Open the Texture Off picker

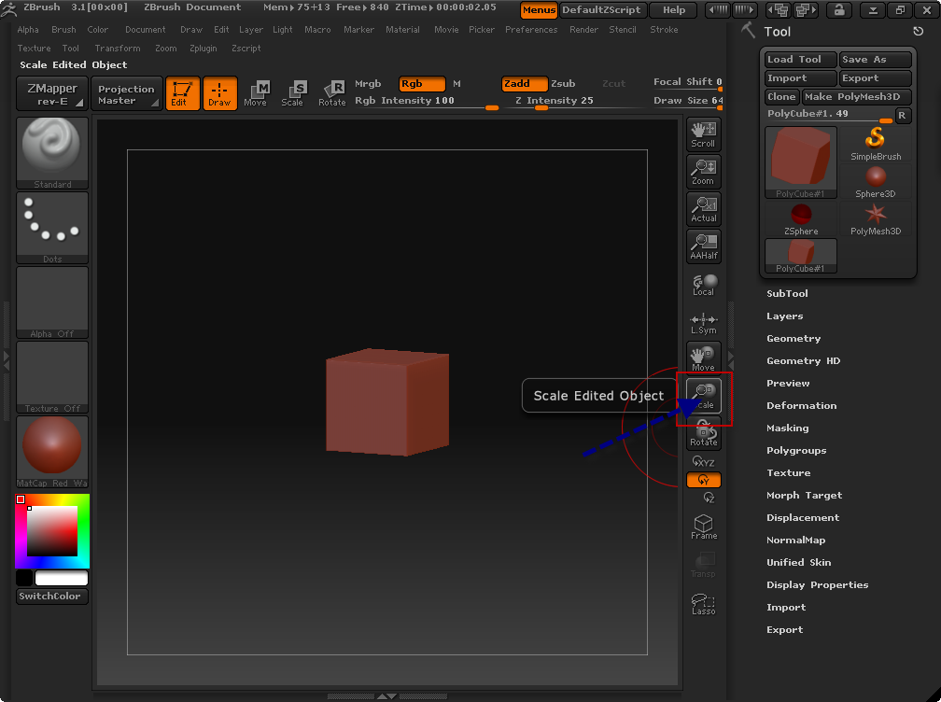coord(52,377)
